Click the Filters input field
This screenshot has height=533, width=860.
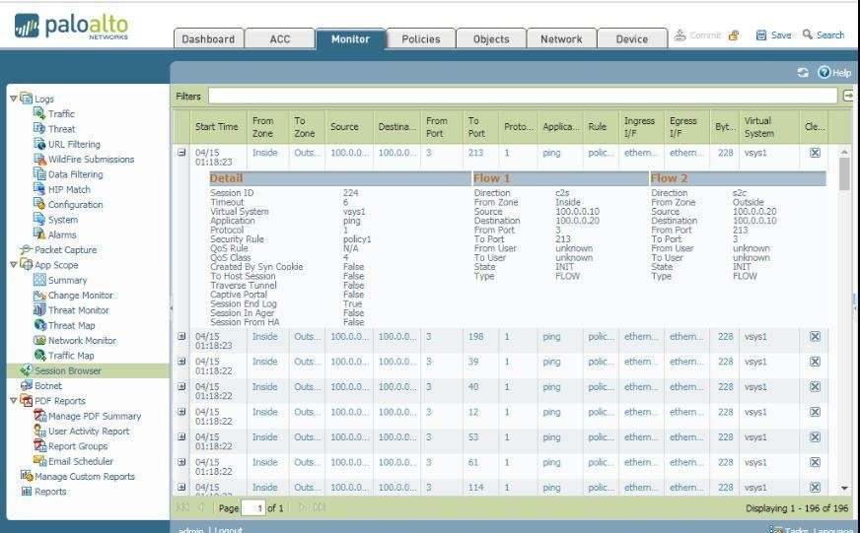click(522, 96)
